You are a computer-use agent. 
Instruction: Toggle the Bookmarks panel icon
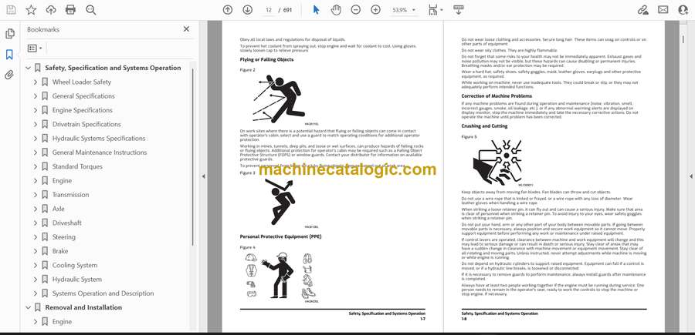click(x=10, y=55)
